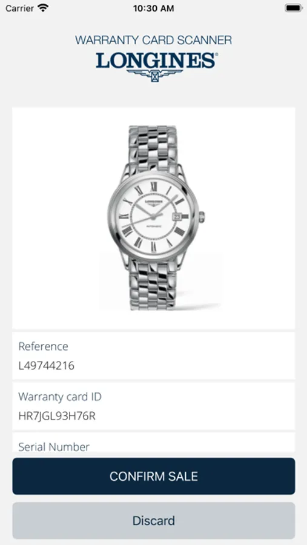307x545 pixels.
Task: Select the Warranty card ID value HR7JGL93H76R
Action: coord(57,415)
